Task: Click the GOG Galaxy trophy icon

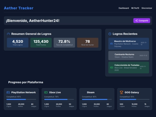Action: 121,92
